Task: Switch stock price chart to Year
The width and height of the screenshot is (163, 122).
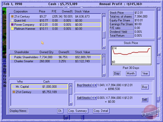Action: (x=145, y=73)
